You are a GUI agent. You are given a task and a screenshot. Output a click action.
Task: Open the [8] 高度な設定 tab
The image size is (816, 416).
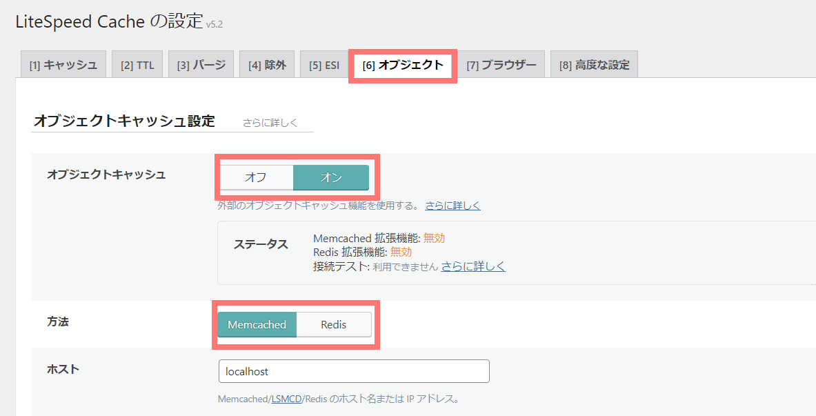[593, 63]
